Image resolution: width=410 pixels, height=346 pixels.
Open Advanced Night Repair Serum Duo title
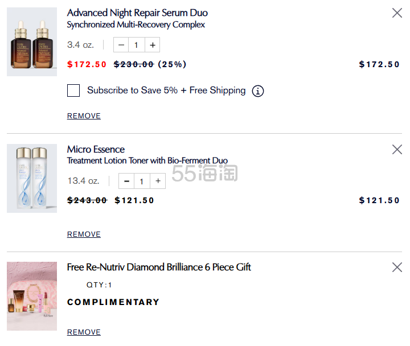click(x=137, y=13)
